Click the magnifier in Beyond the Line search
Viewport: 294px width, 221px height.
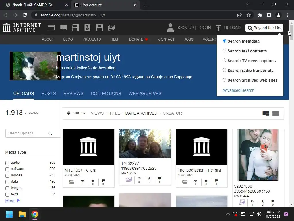click(250, 28)
